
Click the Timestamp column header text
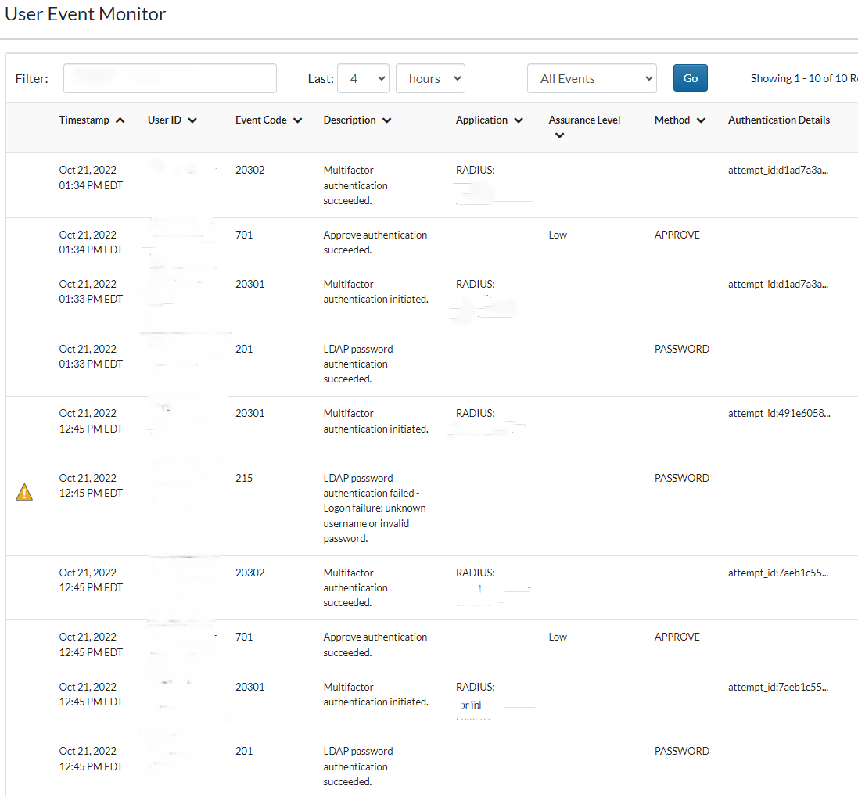coord(84,120)
